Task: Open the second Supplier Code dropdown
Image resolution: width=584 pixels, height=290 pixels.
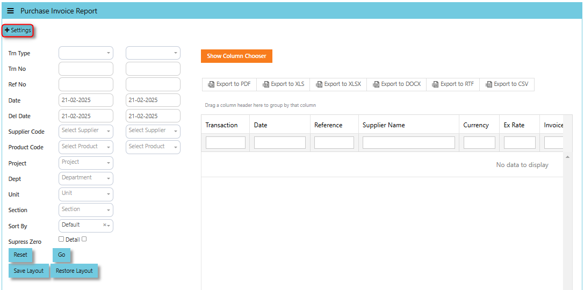Action: pos(153,132)
